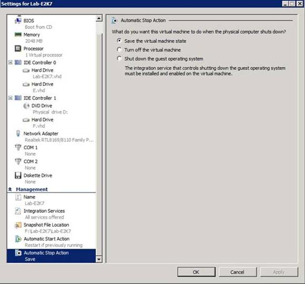Select the BIOS settings icon
This screenshot has height=284, width=305.
(18, 21)
